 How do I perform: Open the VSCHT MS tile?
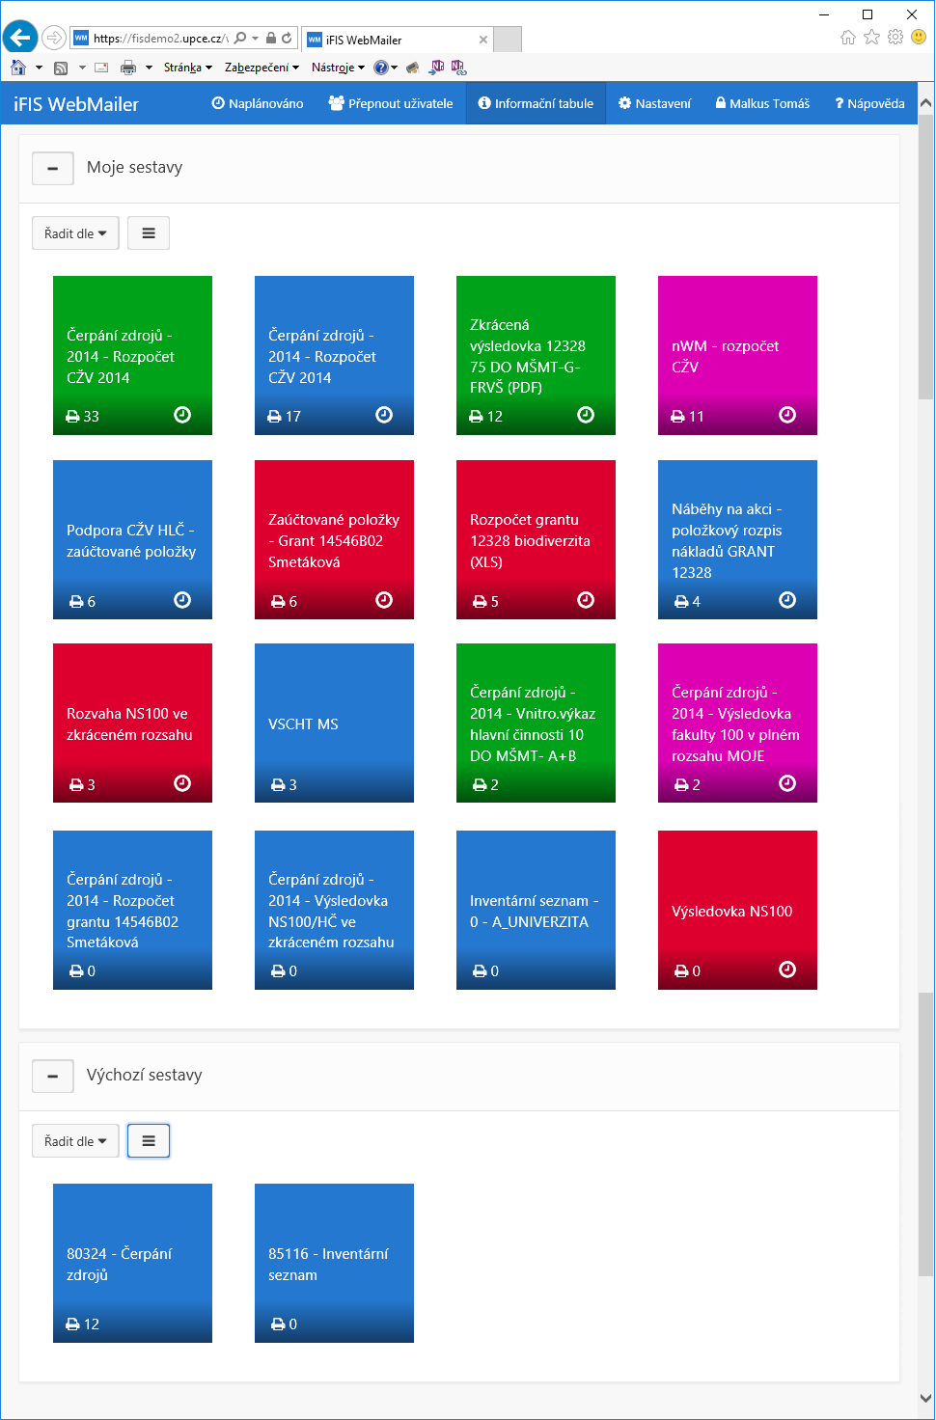[x=334, y=723]
